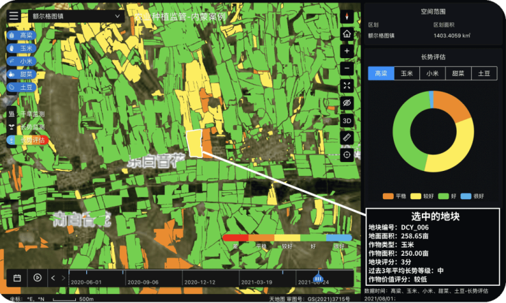Toggle the 土豆 crop layer

coord(21,87)
